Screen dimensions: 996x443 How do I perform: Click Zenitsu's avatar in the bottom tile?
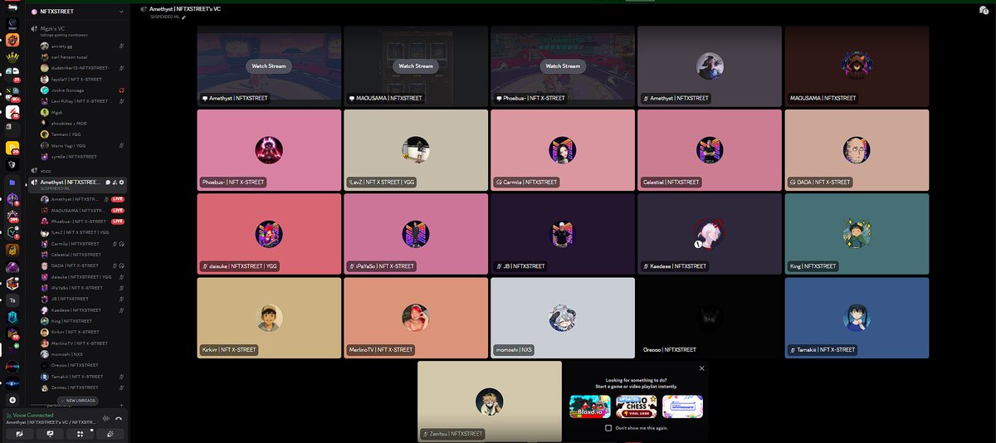click(x=490, y=402)
